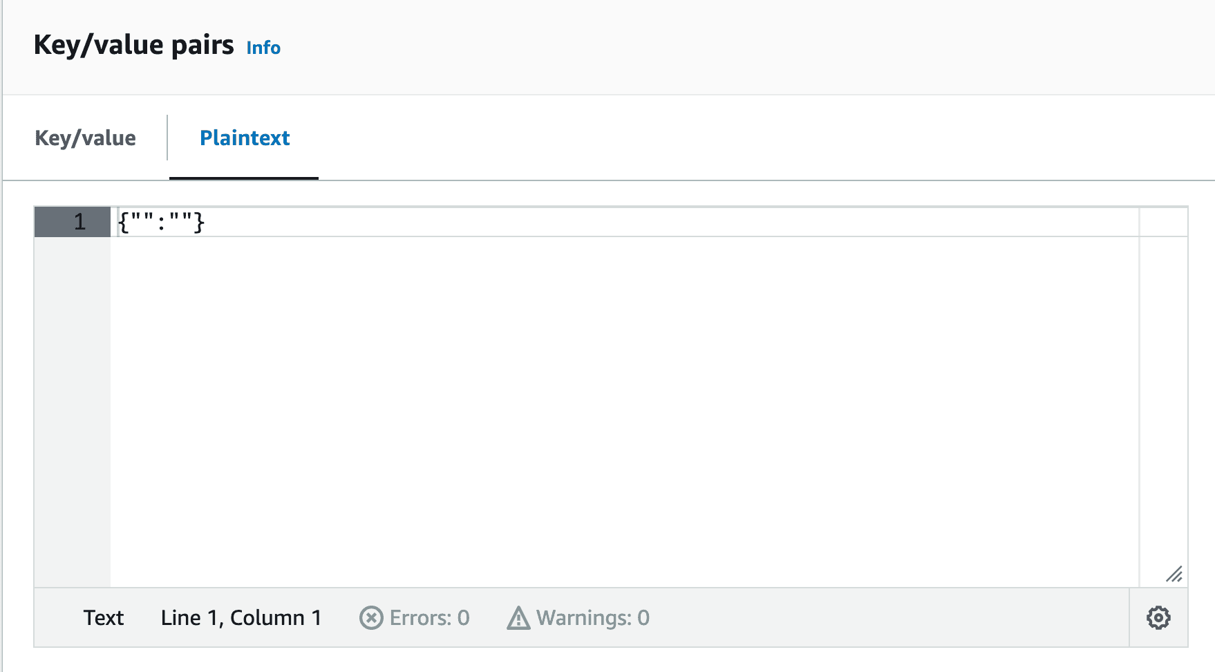1215x672 pixels.
Task: Place cursor inside the JSON editor
Action: [x=484, y=346]
